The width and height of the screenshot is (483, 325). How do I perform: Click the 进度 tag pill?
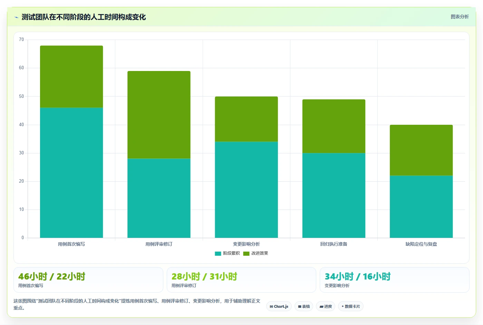coord(326,306)
